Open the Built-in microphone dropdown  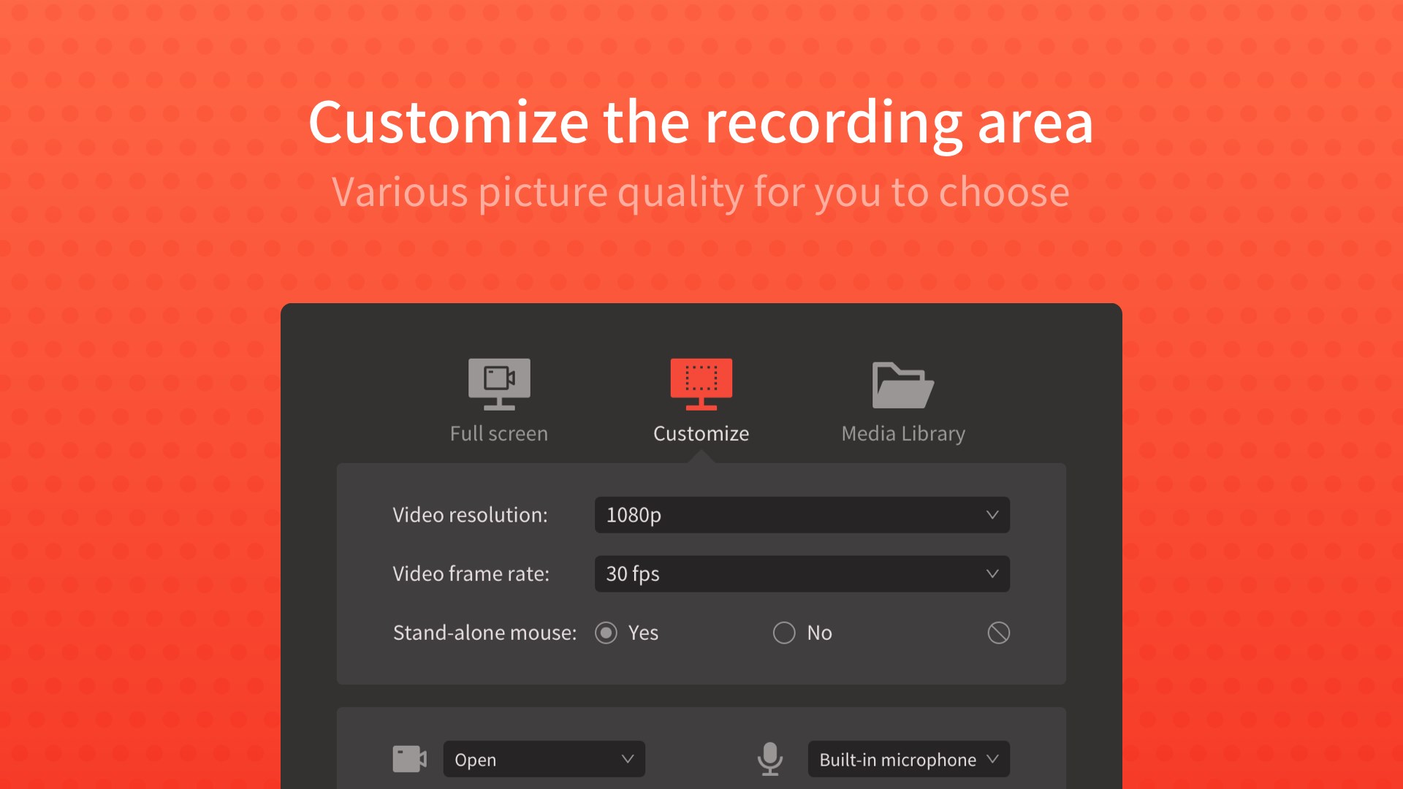909,759
